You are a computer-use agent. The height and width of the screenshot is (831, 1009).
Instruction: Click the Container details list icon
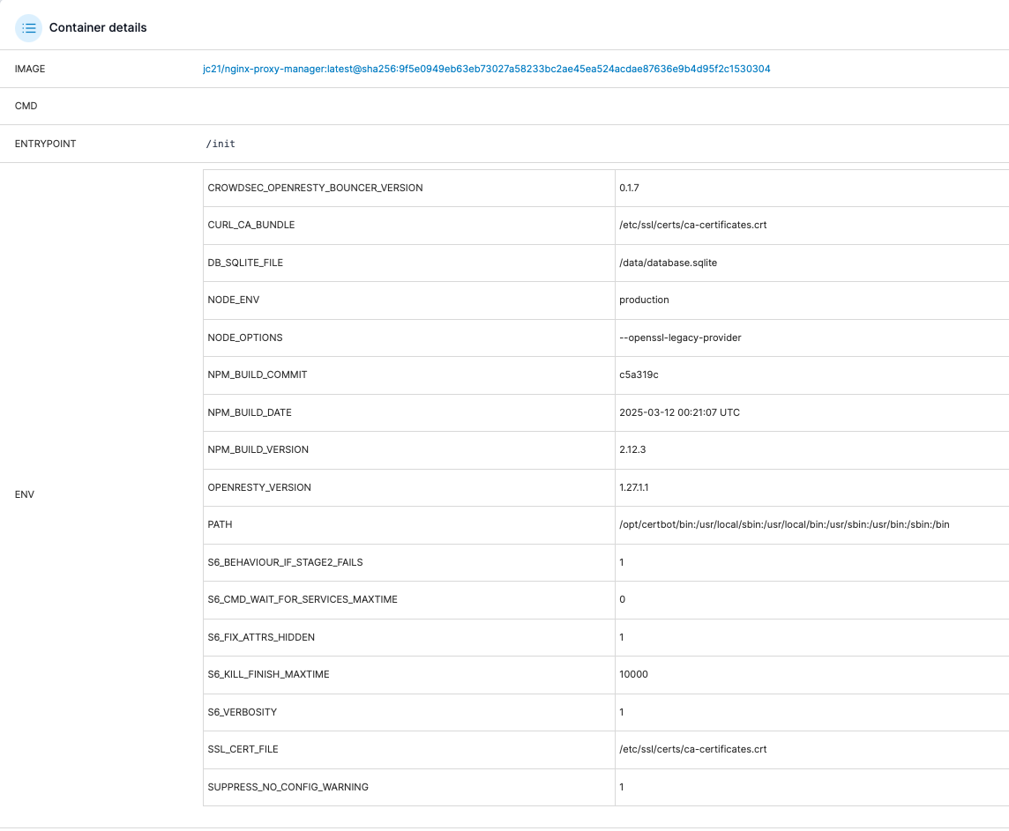pos(28,27)
